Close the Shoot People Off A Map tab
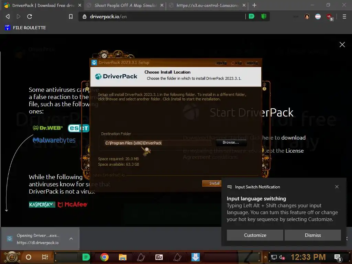 [x=162, y=5]
